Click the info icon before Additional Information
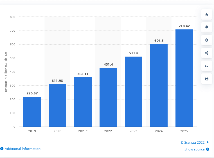Image resolution: width=214 pixels, height=158 pixels. pos(2,149)
